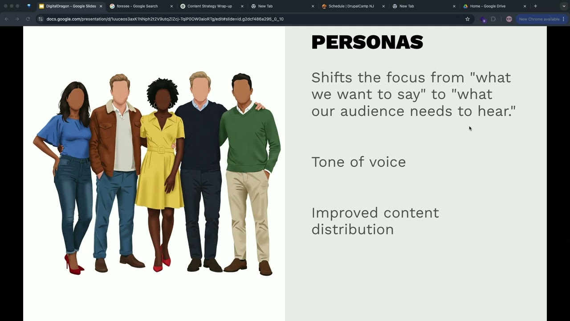Close the DigitalDragon Google Slides tab

click(x=101, y=6)
